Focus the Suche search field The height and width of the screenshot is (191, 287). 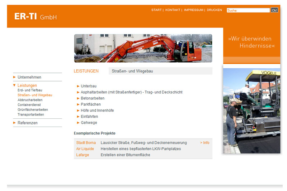coord(248,10)
